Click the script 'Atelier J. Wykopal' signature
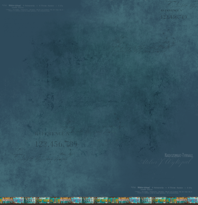 click(166, 162)
